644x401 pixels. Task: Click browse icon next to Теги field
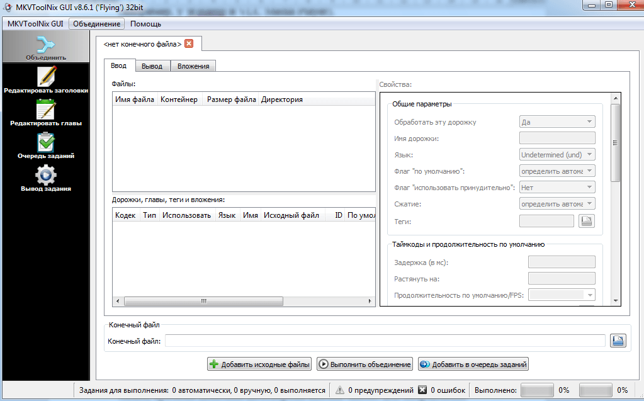586,221
